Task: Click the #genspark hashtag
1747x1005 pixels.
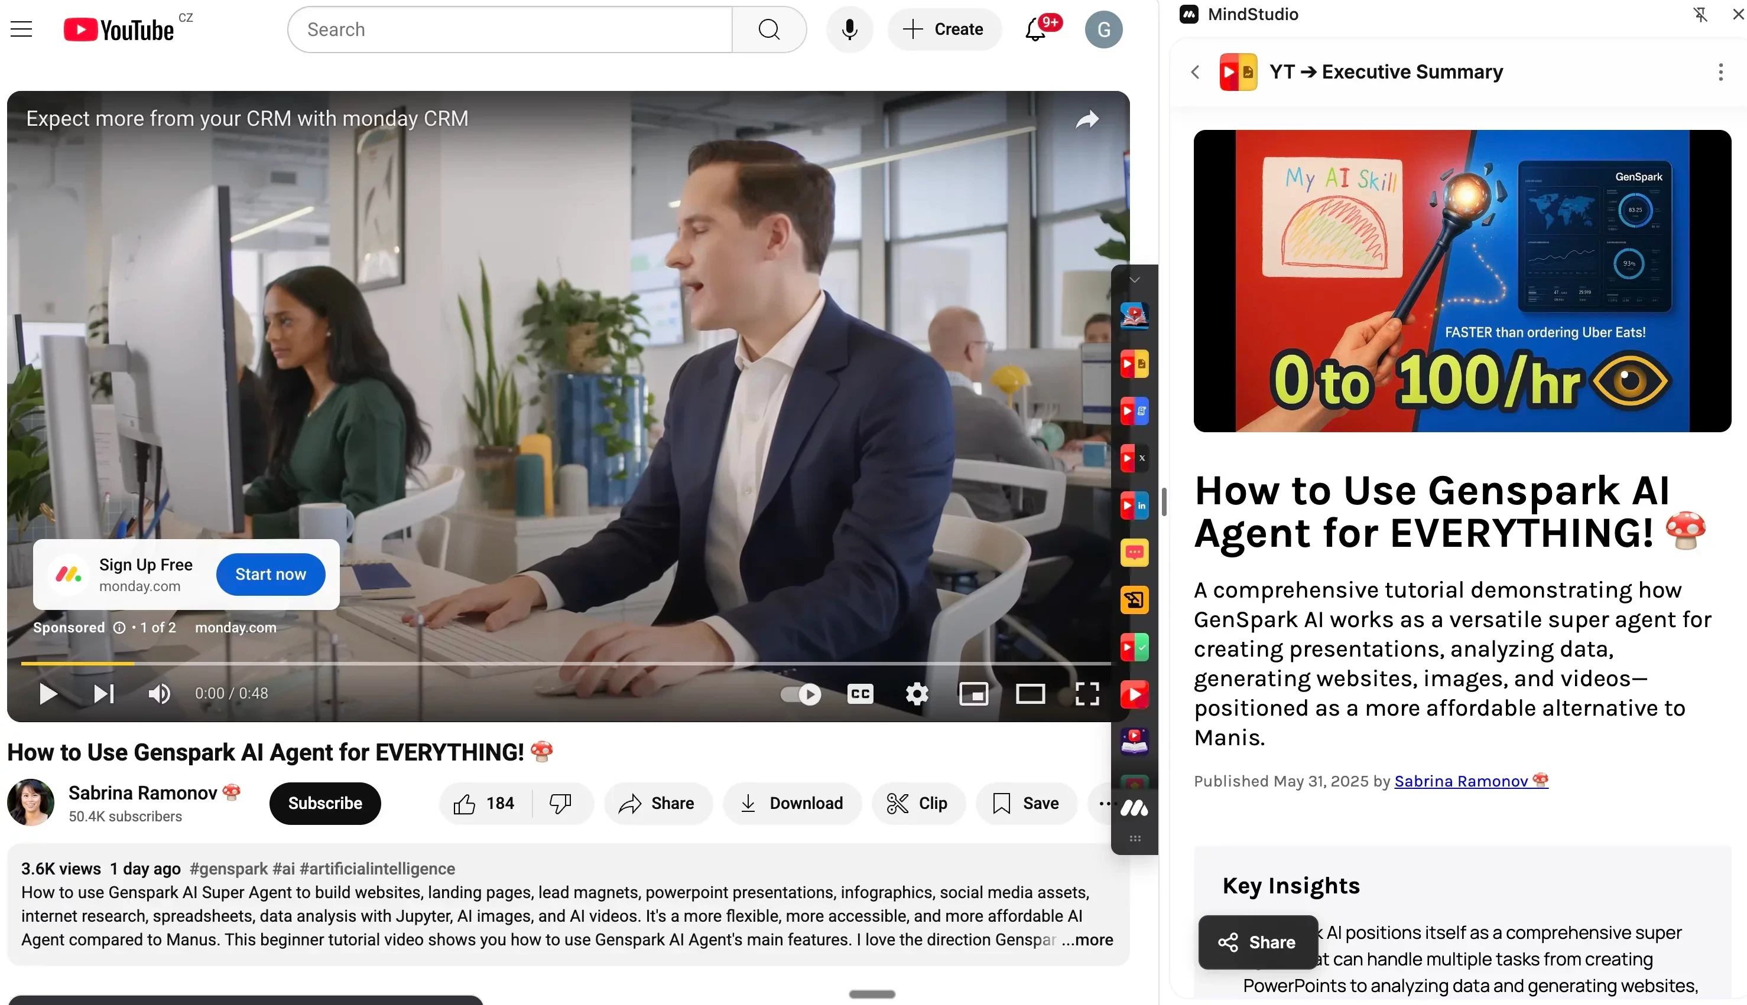Action: click(x=229, y=869)
